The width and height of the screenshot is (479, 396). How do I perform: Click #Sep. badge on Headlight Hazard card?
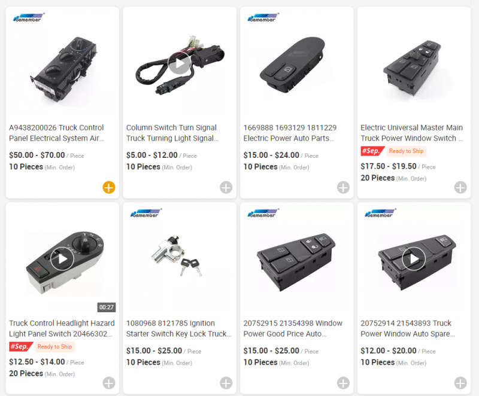click(20, 347)
